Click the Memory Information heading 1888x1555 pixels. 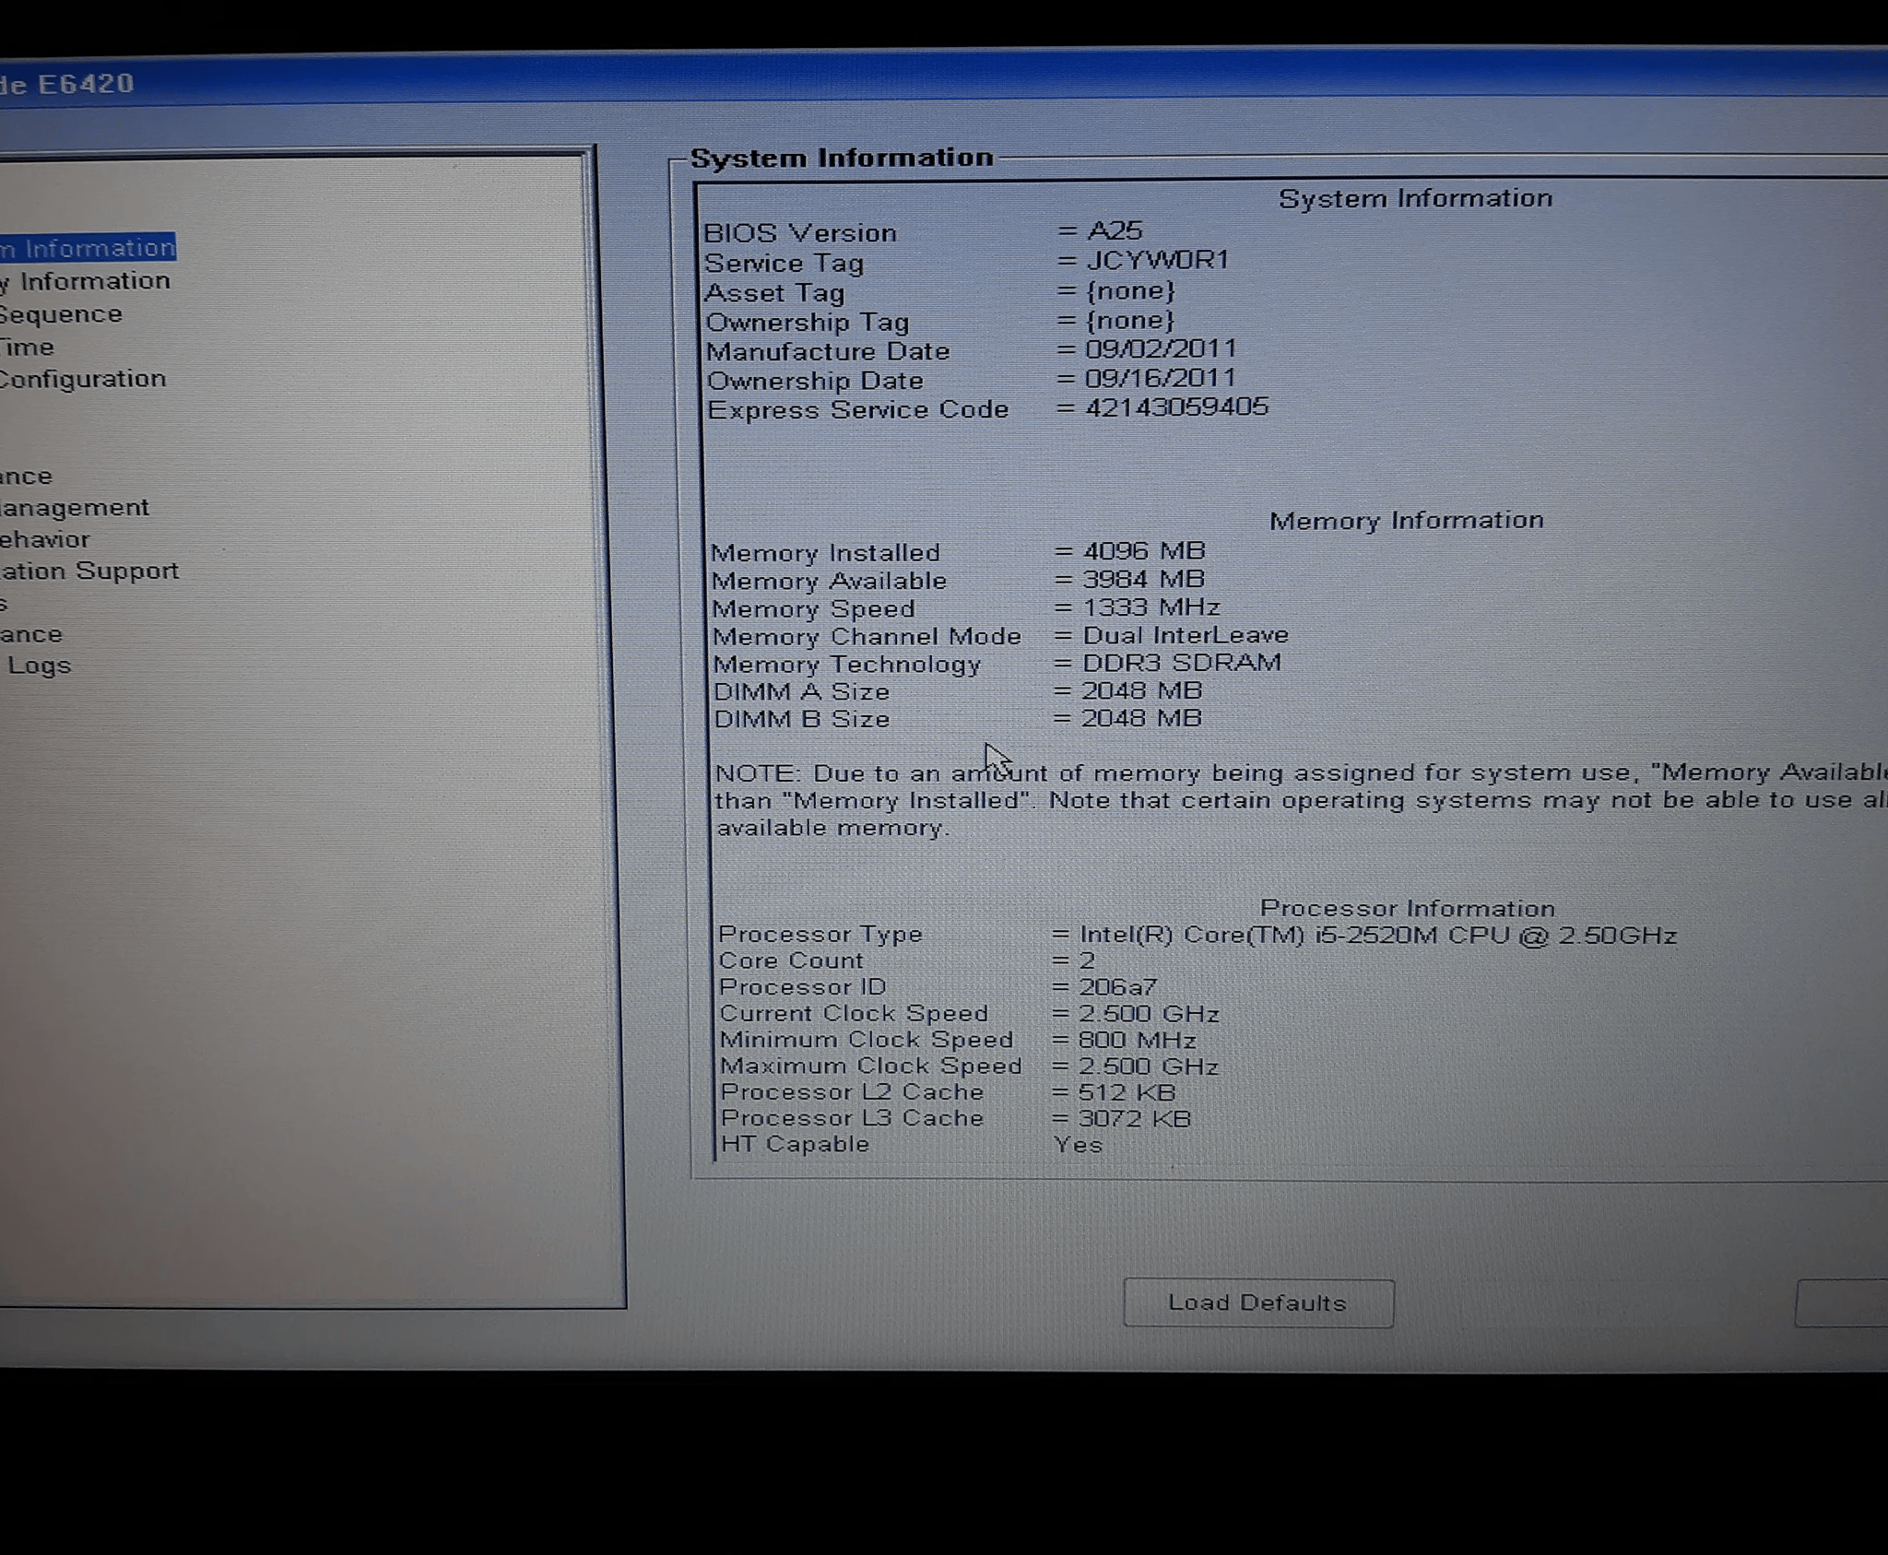click(1407, 521)
